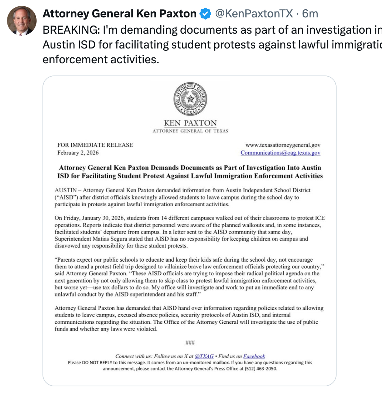The image size is (382, 393).
Task: Open the @KenPaxtonTX handle
Action: pos(254,14)
